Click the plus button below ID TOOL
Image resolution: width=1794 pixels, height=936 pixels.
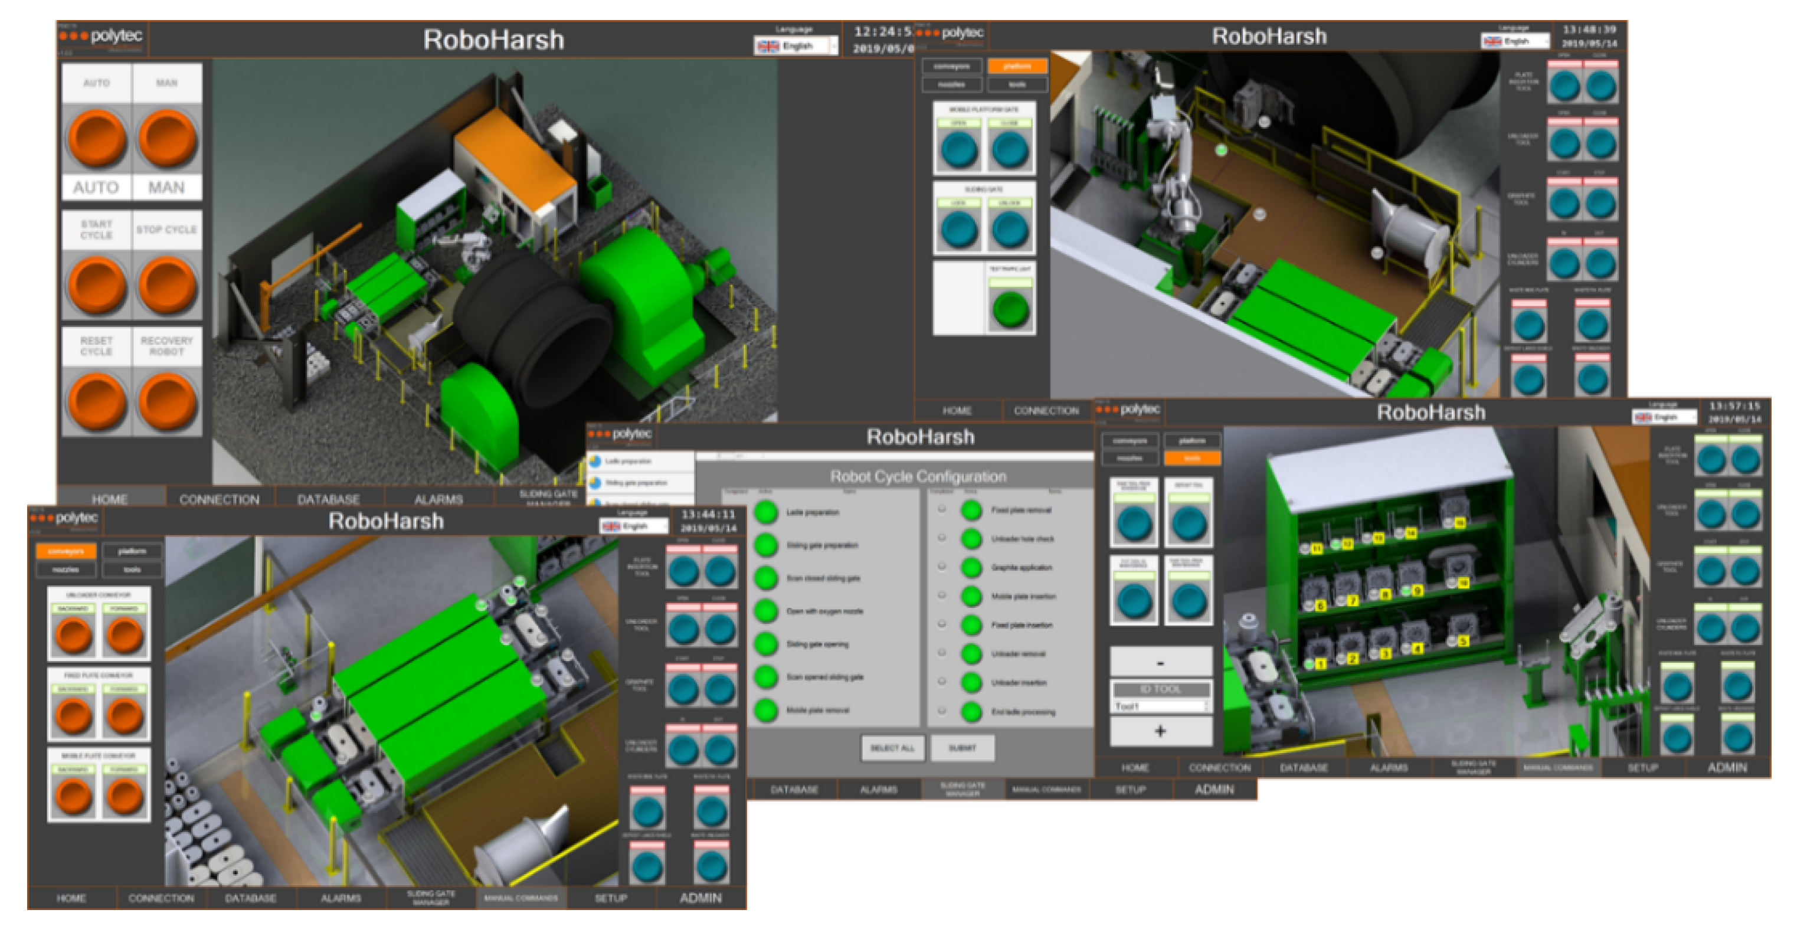pyautogui.click(x=1160, y=731)
